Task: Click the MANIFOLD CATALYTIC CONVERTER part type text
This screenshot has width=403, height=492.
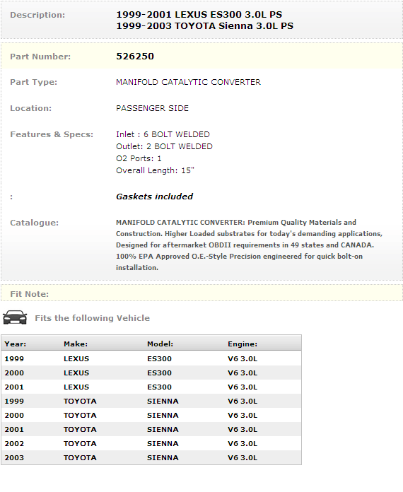Action: [188, 82]
